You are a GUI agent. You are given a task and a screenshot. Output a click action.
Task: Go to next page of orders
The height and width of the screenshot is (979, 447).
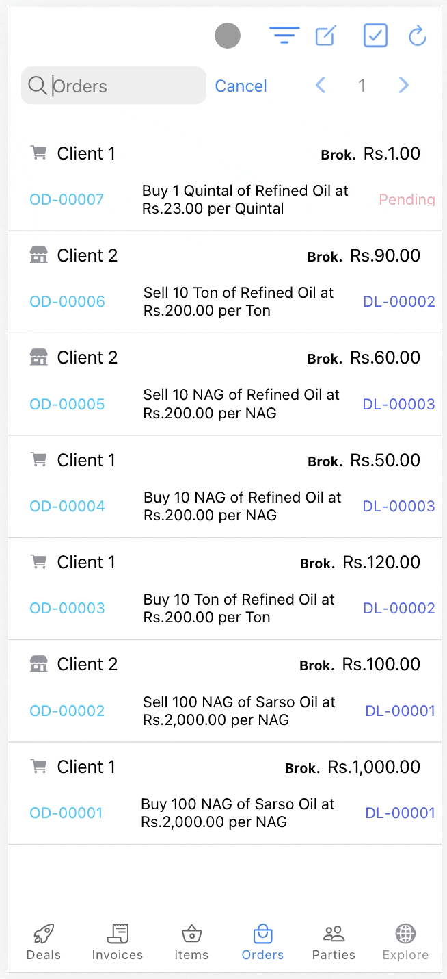pos(403,85)
